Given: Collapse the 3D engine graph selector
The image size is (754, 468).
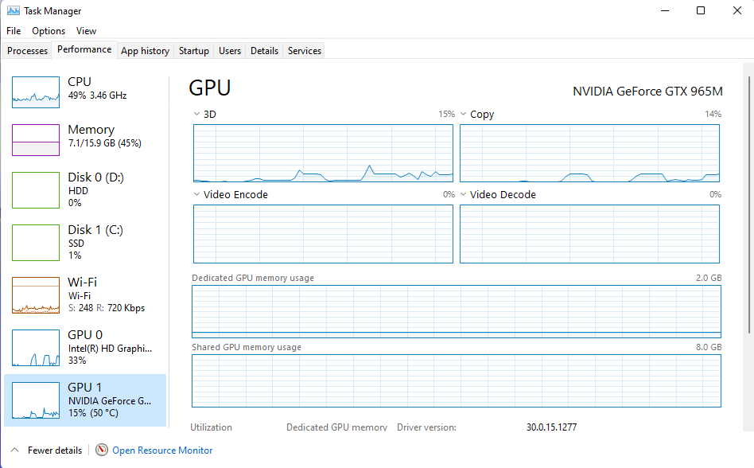Looking at the screenshot, I should coord(196,114).
